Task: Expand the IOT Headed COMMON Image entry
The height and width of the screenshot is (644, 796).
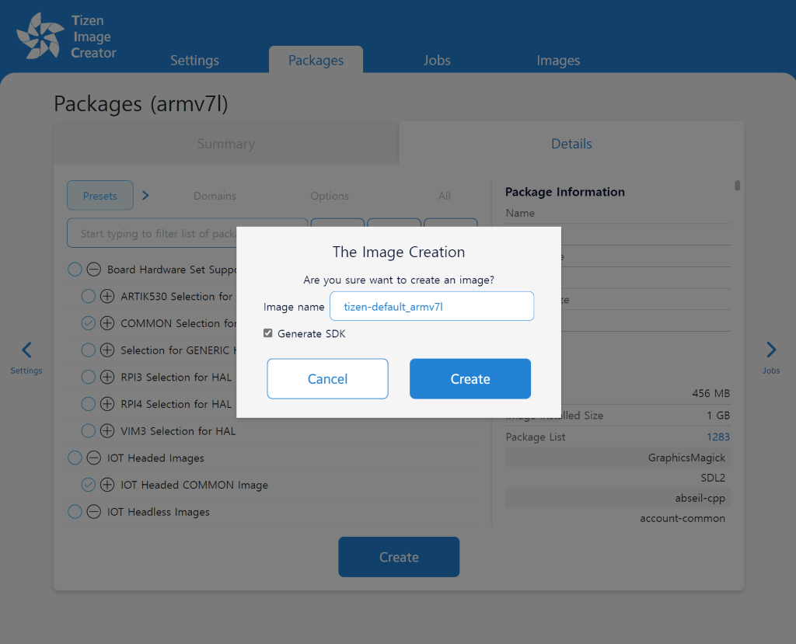Action: coord(107,484)
